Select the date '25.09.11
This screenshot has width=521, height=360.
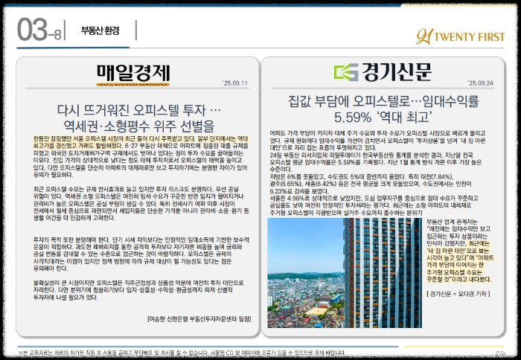click(235, 83)
